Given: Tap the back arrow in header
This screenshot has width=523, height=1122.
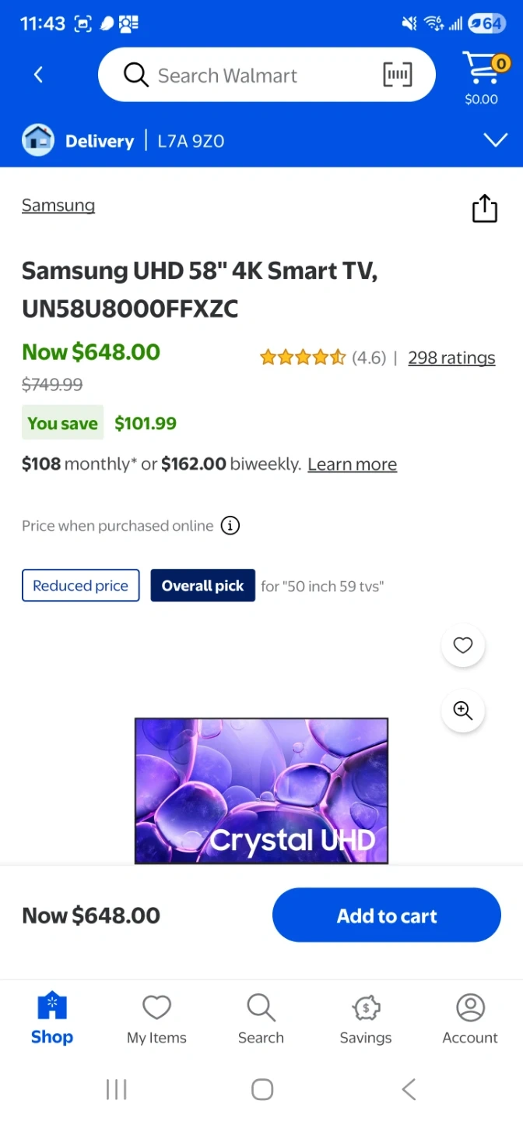Looking at the screenshot, I should pos(38,75).
